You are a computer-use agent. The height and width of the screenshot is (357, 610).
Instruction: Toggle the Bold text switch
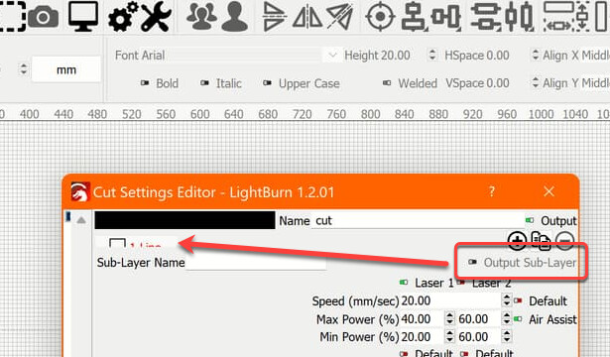pyautogui.click(x=145, y=83)
